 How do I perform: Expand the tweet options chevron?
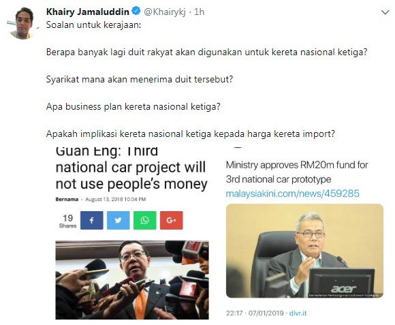click(385, 12)
